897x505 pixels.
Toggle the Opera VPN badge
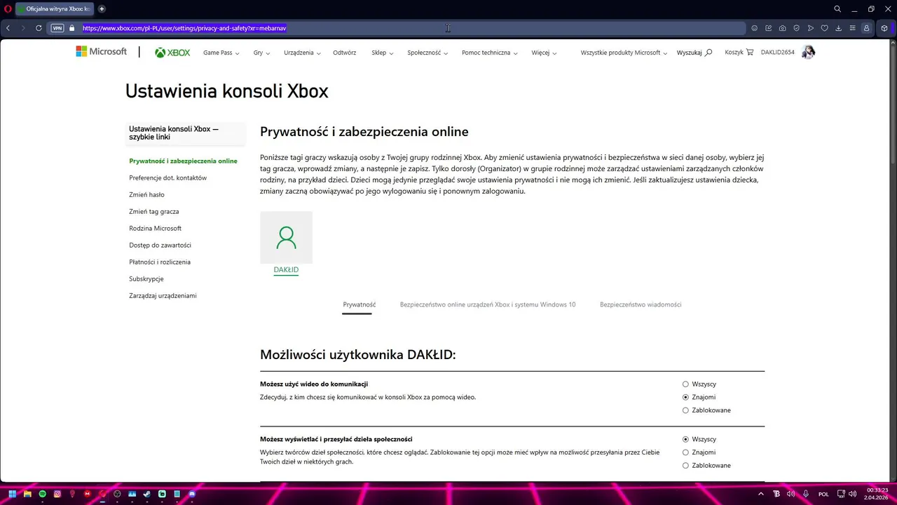tap(57, 28)
